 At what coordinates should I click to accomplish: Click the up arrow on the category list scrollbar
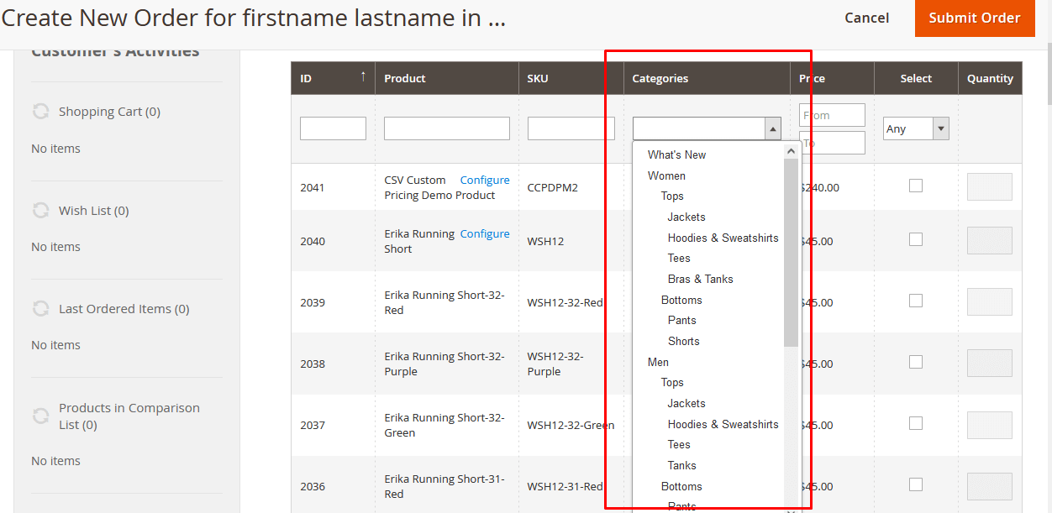pos(791,149)
